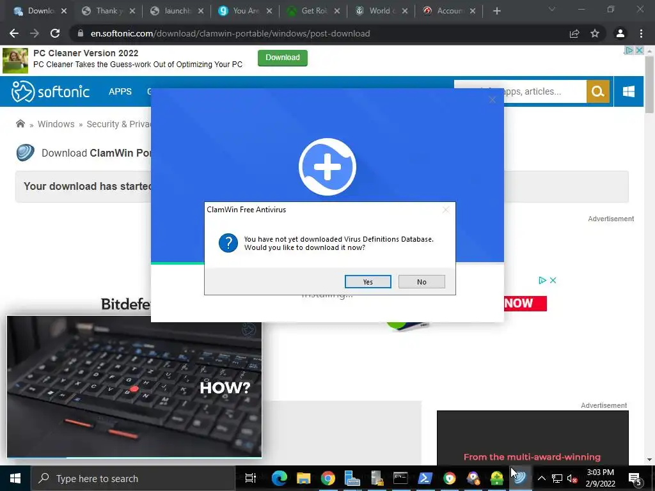Open Command Prompt from the taskbar
Screen dimensions: 655x491
400,478
